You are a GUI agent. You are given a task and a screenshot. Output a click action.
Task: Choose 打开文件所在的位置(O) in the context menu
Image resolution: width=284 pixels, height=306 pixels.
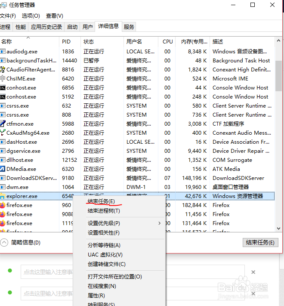[115, 277]
